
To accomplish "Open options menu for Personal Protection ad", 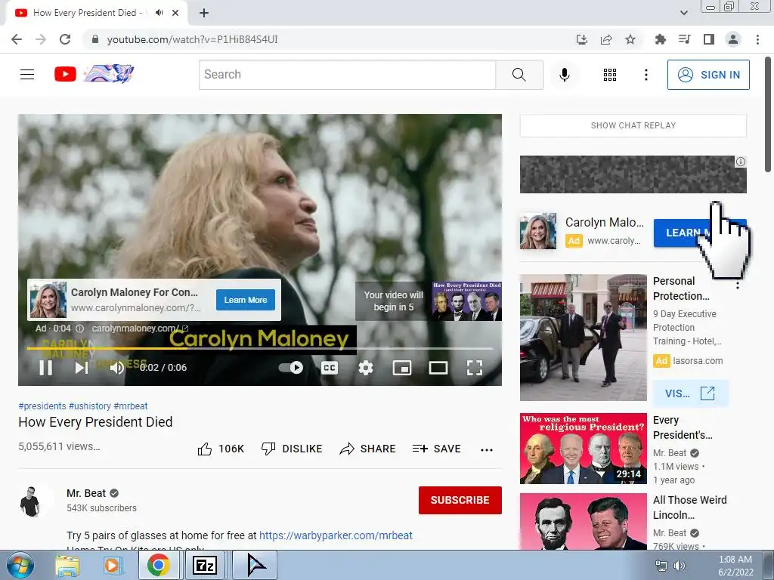I will click(x=738, y=285).
